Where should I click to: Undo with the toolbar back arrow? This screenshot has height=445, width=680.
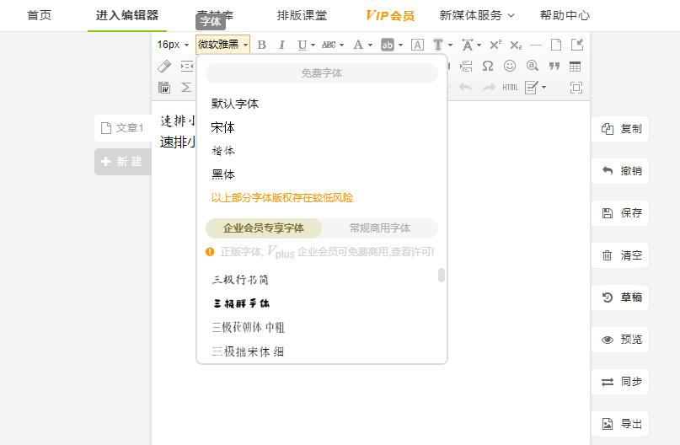coord(466,88)
